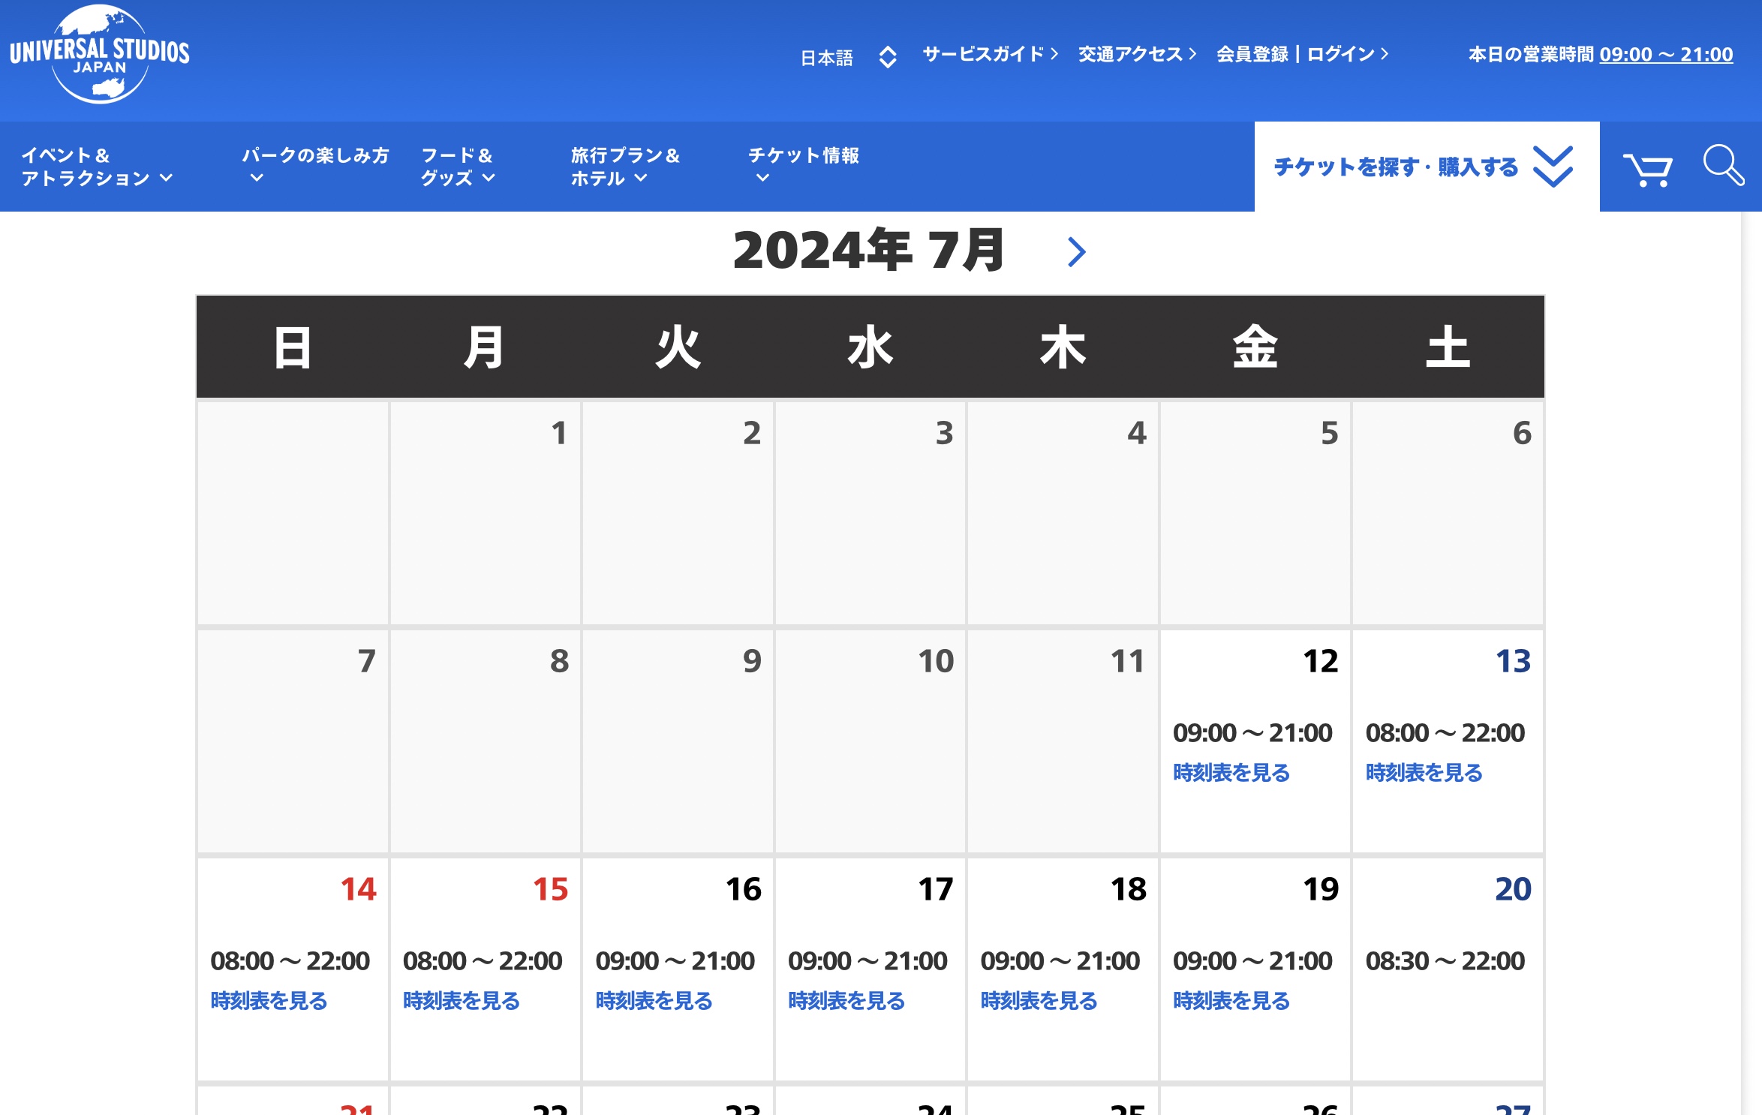
Task: Click the language selector up-down arrows
Action: coord(888,57)
